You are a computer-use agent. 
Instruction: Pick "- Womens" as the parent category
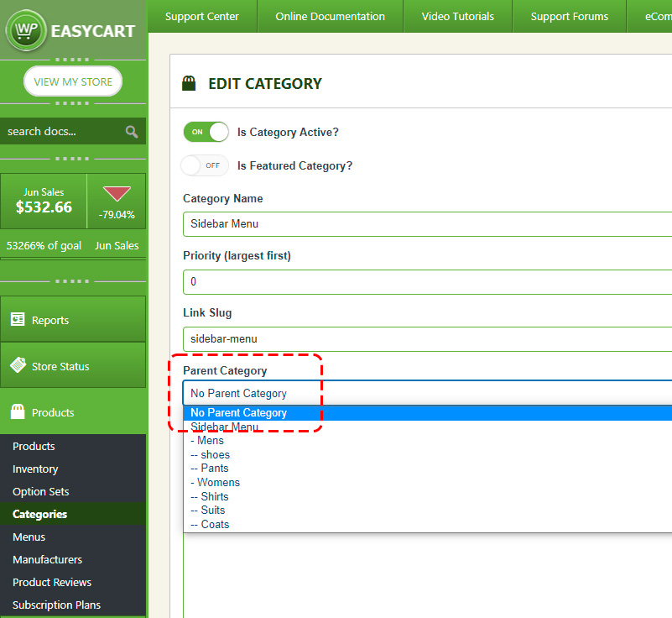(x=216, y=482)
